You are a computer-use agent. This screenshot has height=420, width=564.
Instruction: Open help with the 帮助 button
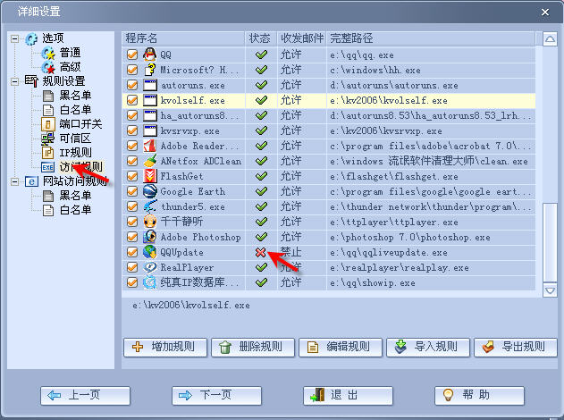[479, 396]
